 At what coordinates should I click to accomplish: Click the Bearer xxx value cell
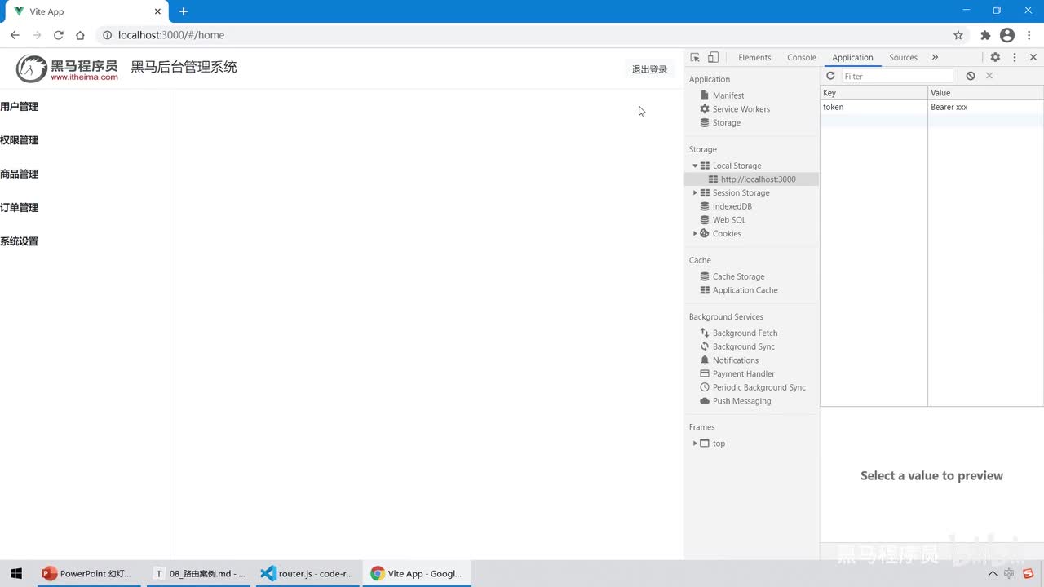(x=986, y=107)
